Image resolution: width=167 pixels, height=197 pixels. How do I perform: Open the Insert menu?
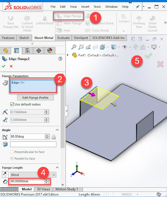tap(85, 7)
